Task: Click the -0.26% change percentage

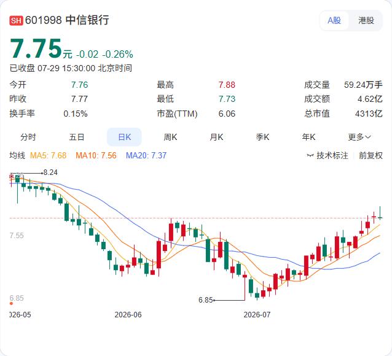Action: [x=118, y=54]
